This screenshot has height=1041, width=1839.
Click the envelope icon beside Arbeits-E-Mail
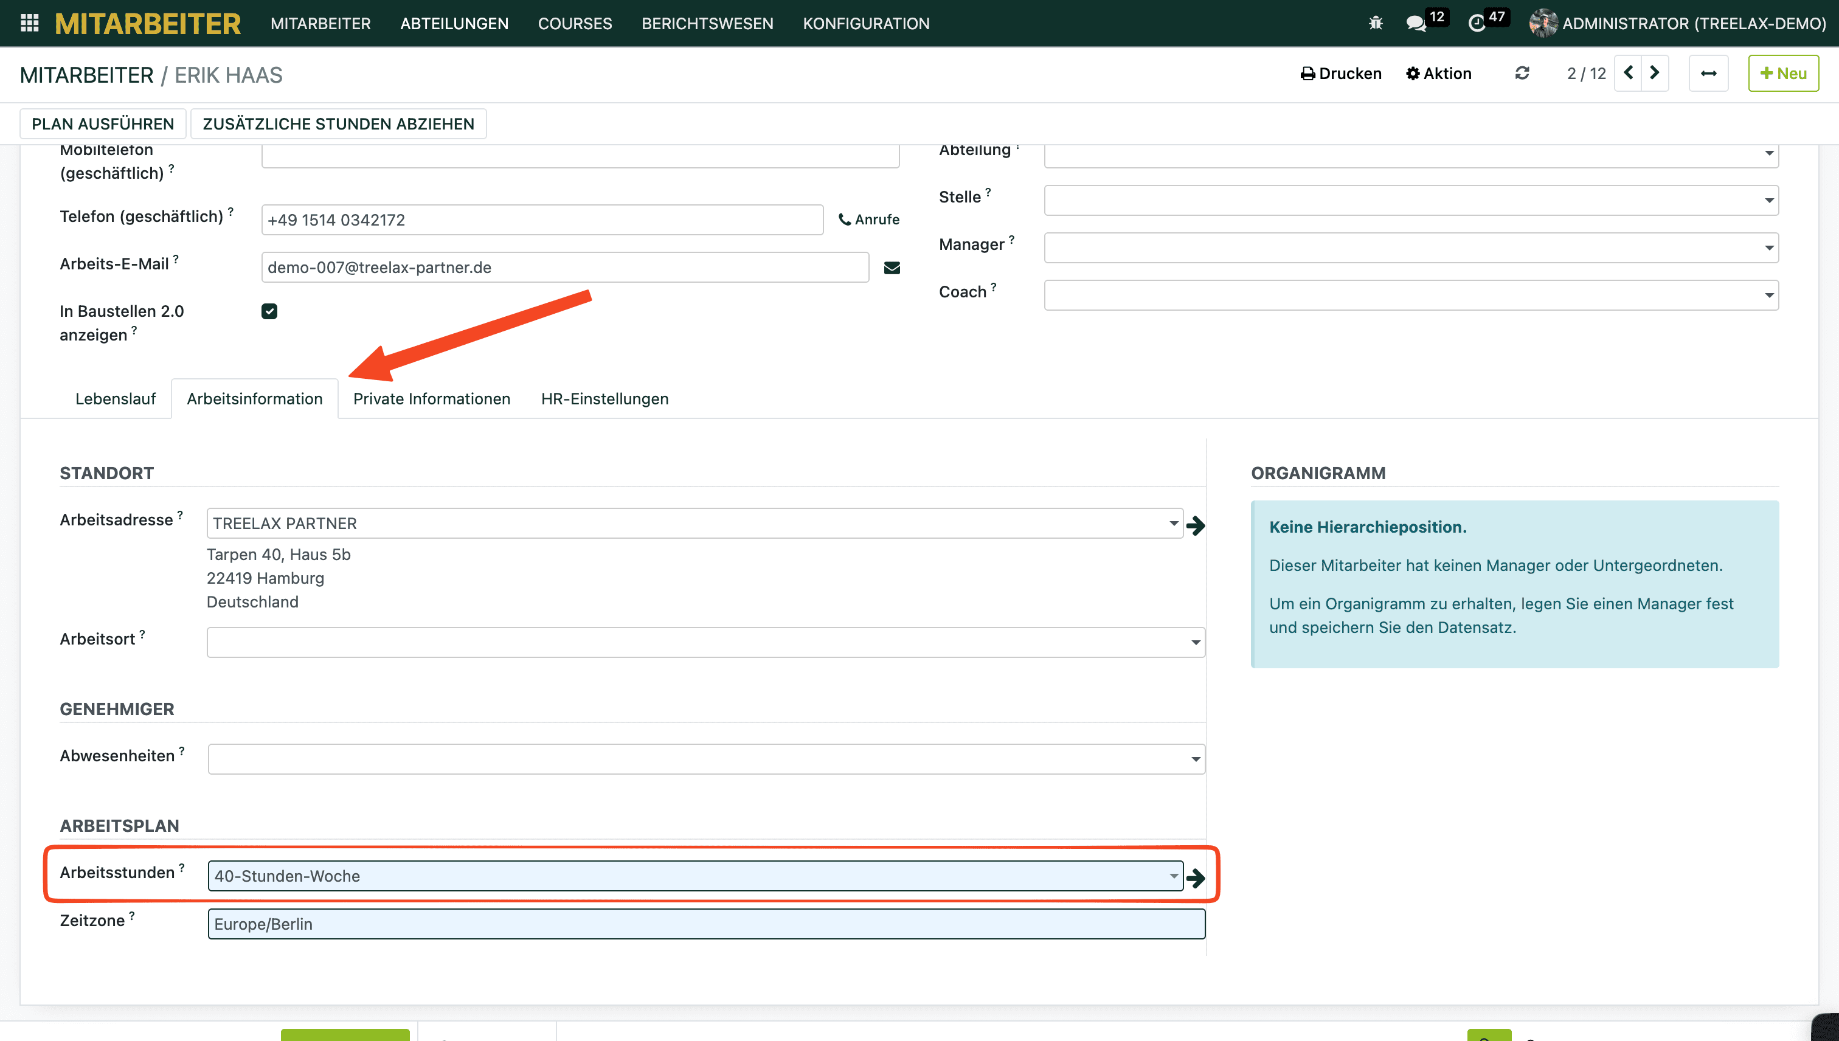click(x=892, y=268)
